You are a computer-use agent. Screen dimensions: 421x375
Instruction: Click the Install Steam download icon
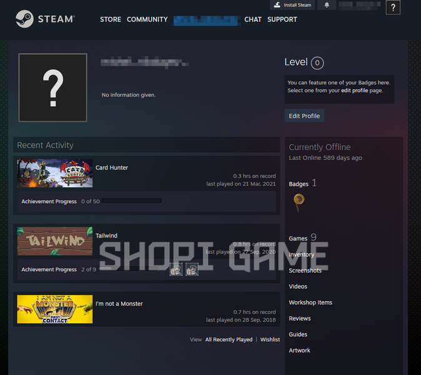[277, 5]
